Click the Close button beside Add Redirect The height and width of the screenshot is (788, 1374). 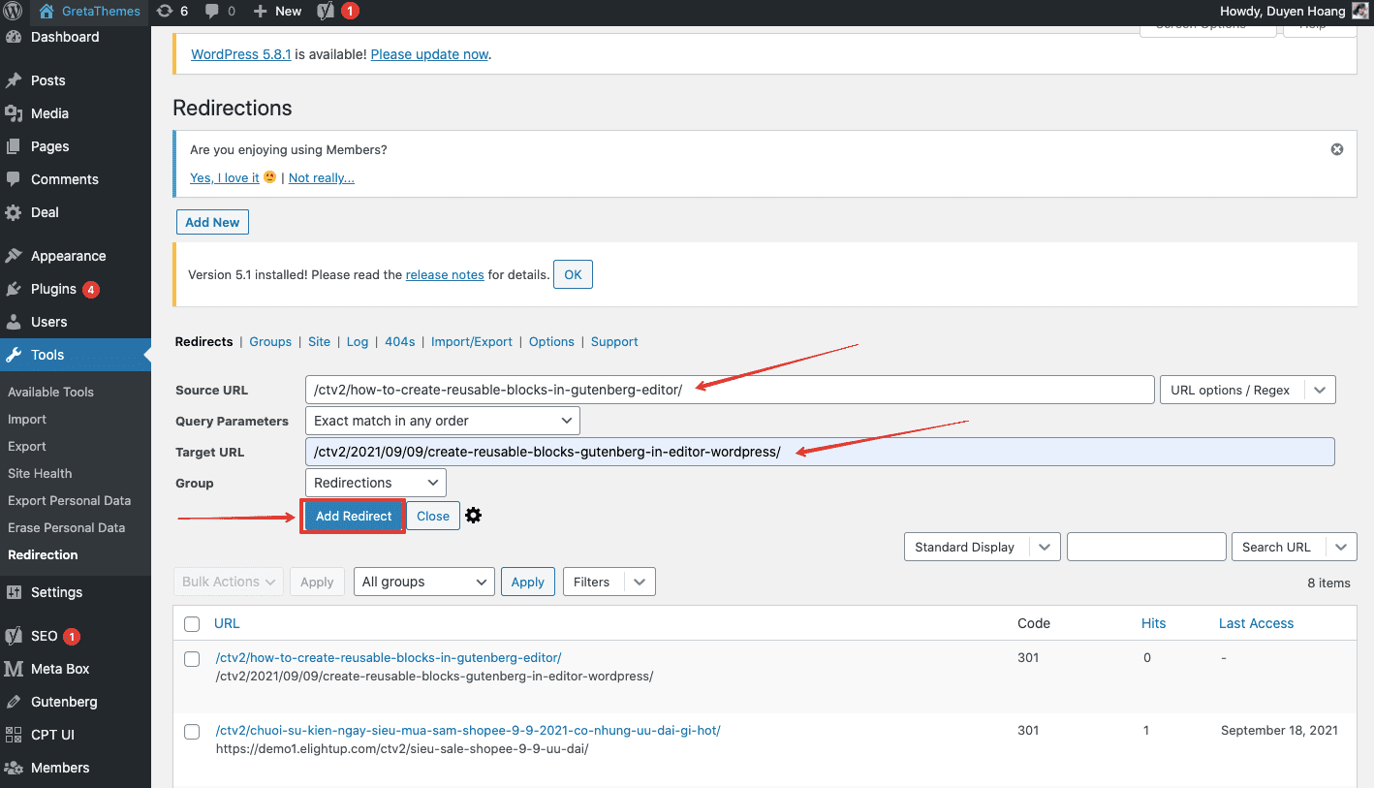point(433,516)
